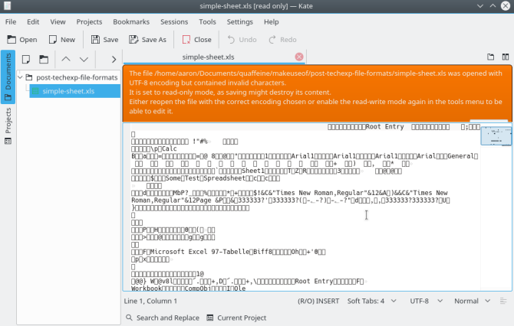
Task: Click the orange encoding warning message
Action: point(317,93)
